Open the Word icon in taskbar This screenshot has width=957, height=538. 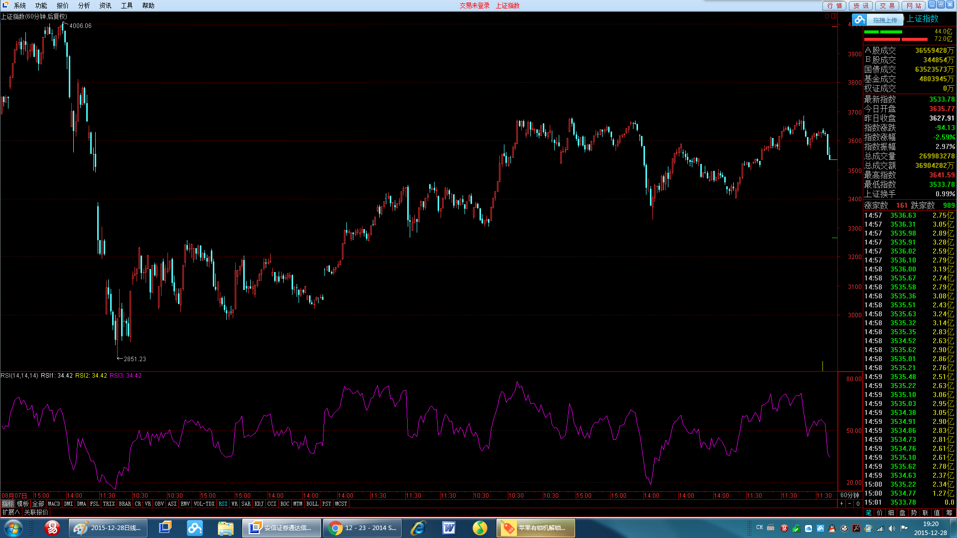pyautogui.click(x=449, y=528)
